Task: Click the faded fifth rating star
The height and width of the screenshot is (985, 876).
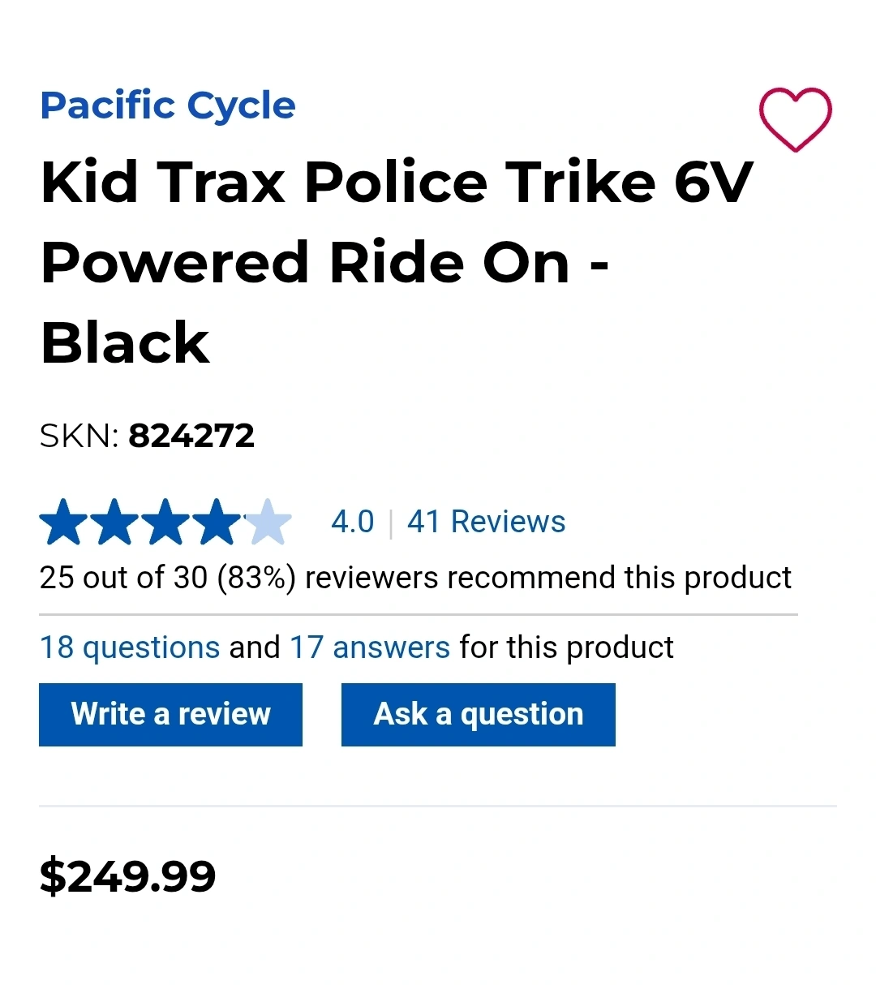Action: [268, 522]
